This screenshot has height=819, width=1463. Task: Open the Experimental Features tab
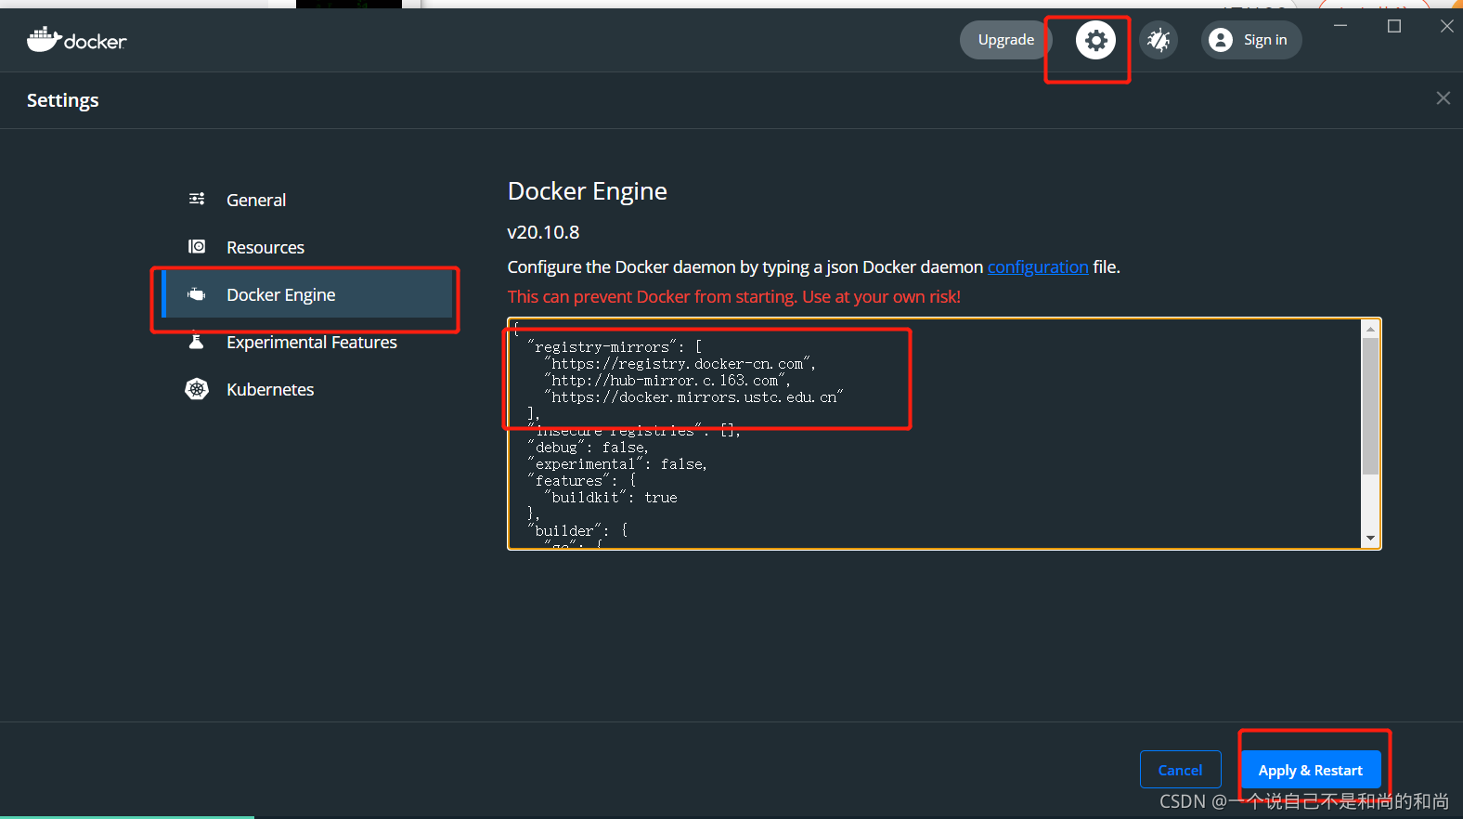click(x=306, y=342)
